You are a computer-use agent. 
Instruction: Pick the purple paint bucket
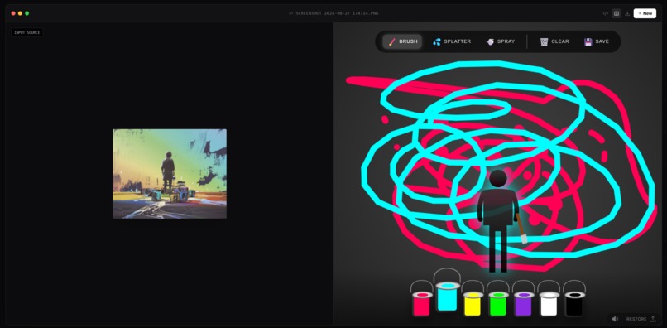[523, 299]
